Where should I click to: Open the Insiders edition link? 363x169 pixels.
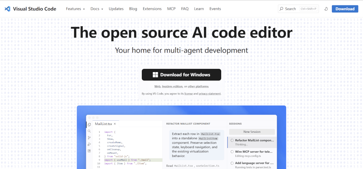click(172, 87)
